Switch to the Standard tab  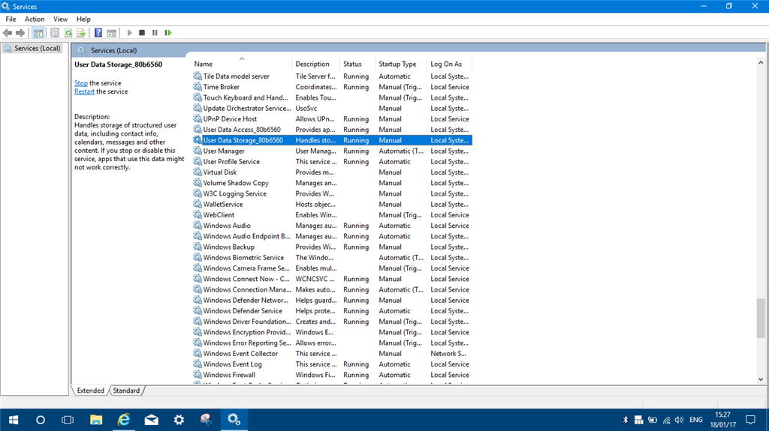click(x=126, y=391)
